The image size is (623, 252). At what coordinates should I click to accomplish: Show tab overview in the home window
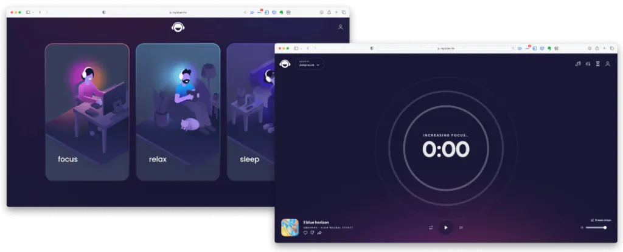(344, 12)
